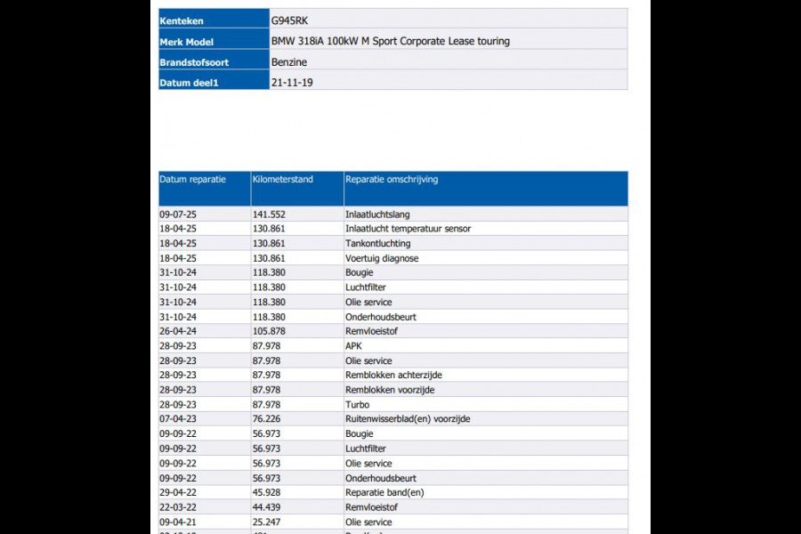Select the Voertuig diagnose entry
The height and width of the screenshot is (534, 801).
[x=382, y=258]
